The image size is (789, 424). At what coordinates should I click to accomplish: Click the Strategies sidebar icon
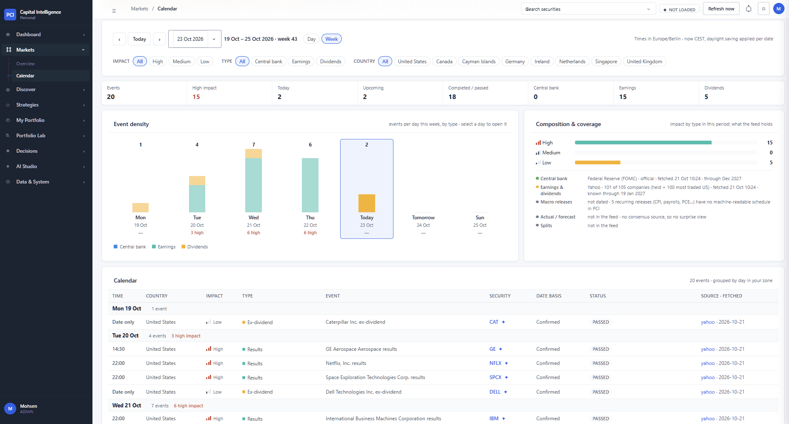pos(8,105)
